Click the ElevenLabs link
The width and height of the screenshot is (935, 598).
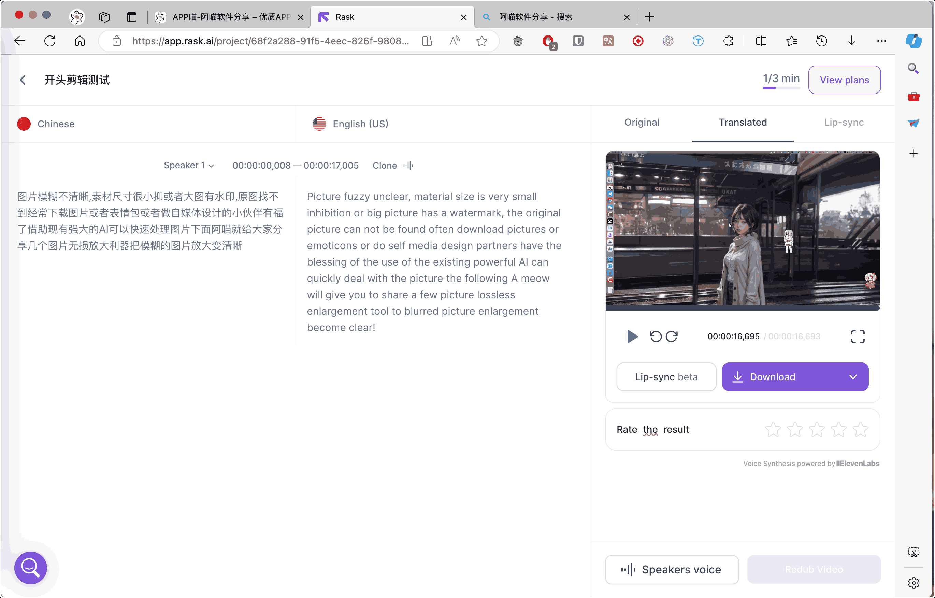857,463
